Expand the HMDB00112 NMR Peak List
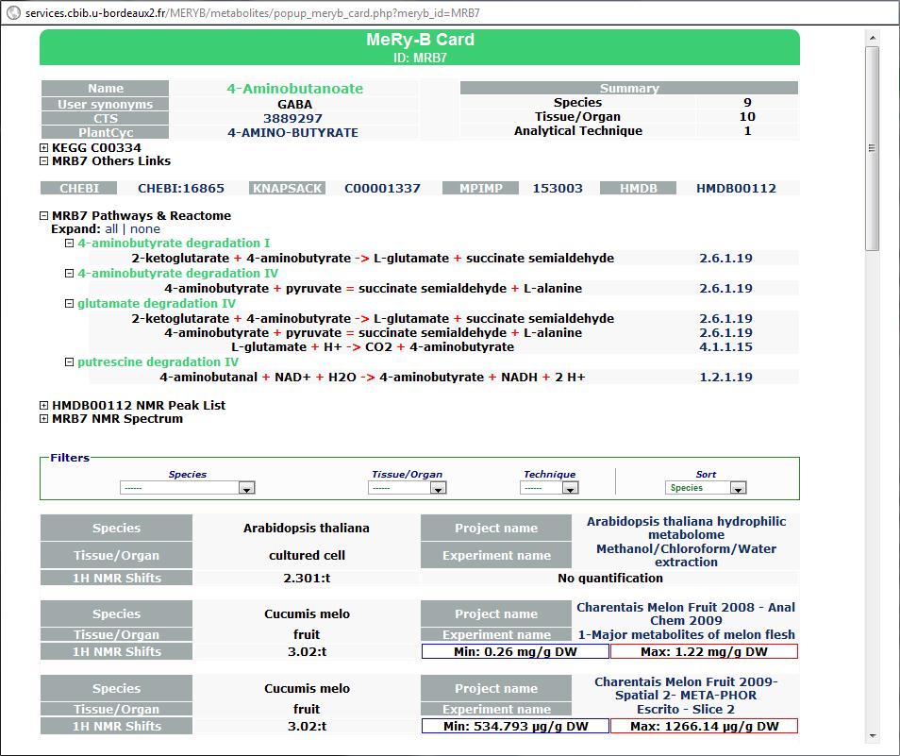The height and width of the screenshot is (756, 900). pos(43,405)
